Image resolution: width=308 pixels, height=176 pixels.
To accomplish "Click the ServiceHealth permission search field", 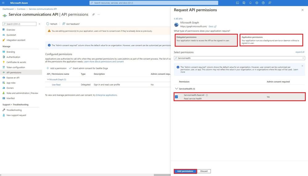I will (x=239, y=58).
